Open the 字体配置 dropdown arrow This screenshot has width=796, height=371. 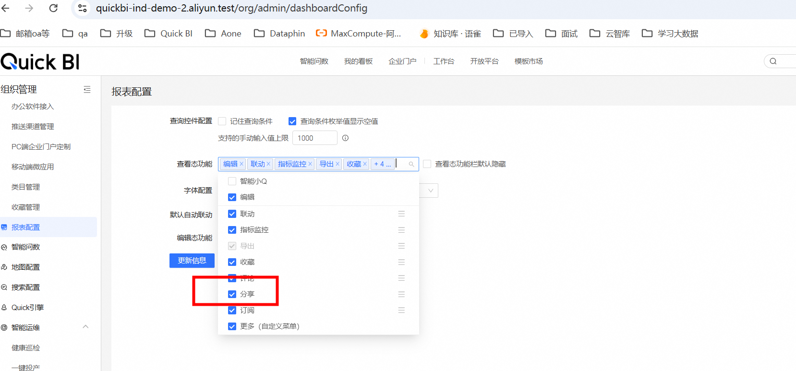click(x=431, y=191)
